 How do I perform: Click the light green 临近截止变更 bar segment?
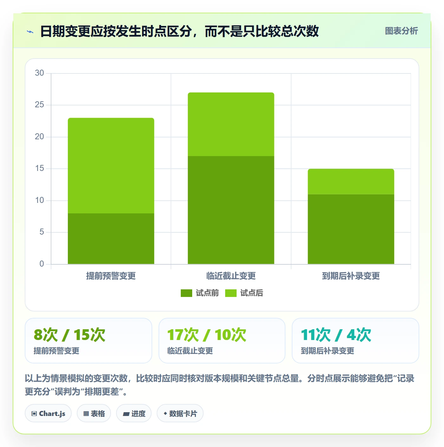[231, 124]
